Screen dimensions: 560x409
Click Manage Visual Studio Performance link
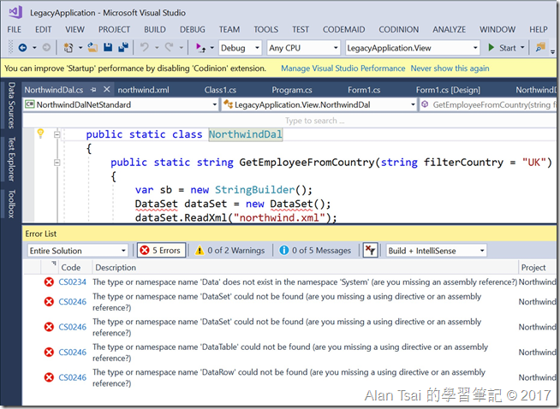tap(343, 68)
